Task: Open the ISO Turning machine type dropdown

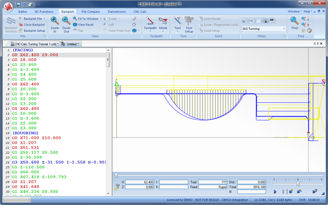Action: tap(284, 29)
